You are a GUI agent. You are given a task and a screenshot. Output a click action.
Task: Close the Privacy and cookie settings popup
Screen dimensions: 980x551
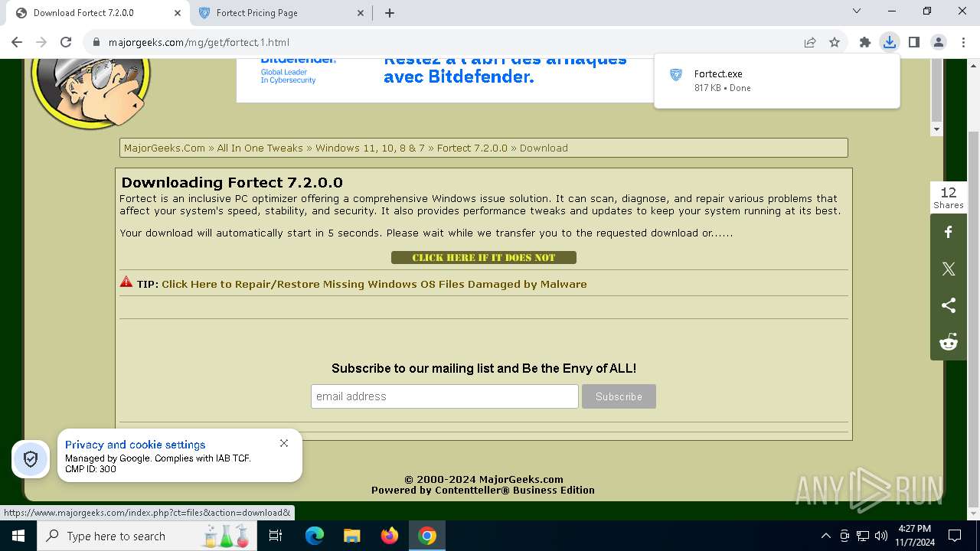click(284, 443)
